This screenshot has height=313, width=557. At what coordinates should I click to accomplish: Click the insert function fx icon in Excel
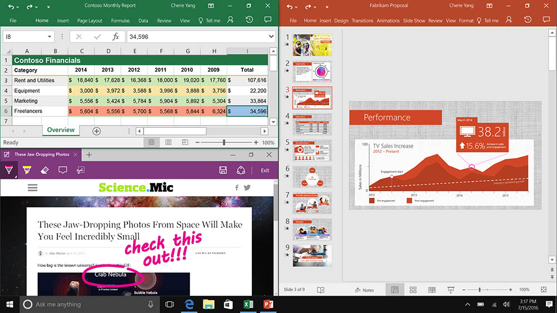115,37
